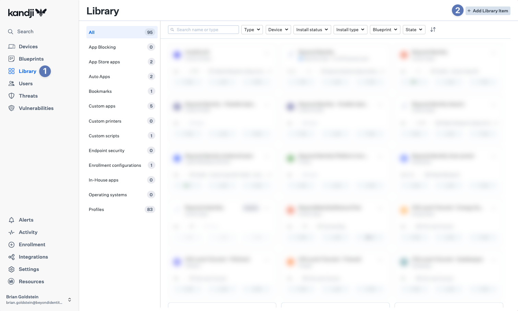
Task: Expand the Type filter dropdown
Action: (252, 30)
